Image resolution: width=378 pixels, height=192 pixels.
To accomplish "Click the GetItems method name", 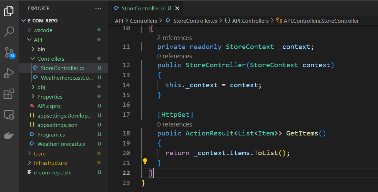I will click(302, 133).
